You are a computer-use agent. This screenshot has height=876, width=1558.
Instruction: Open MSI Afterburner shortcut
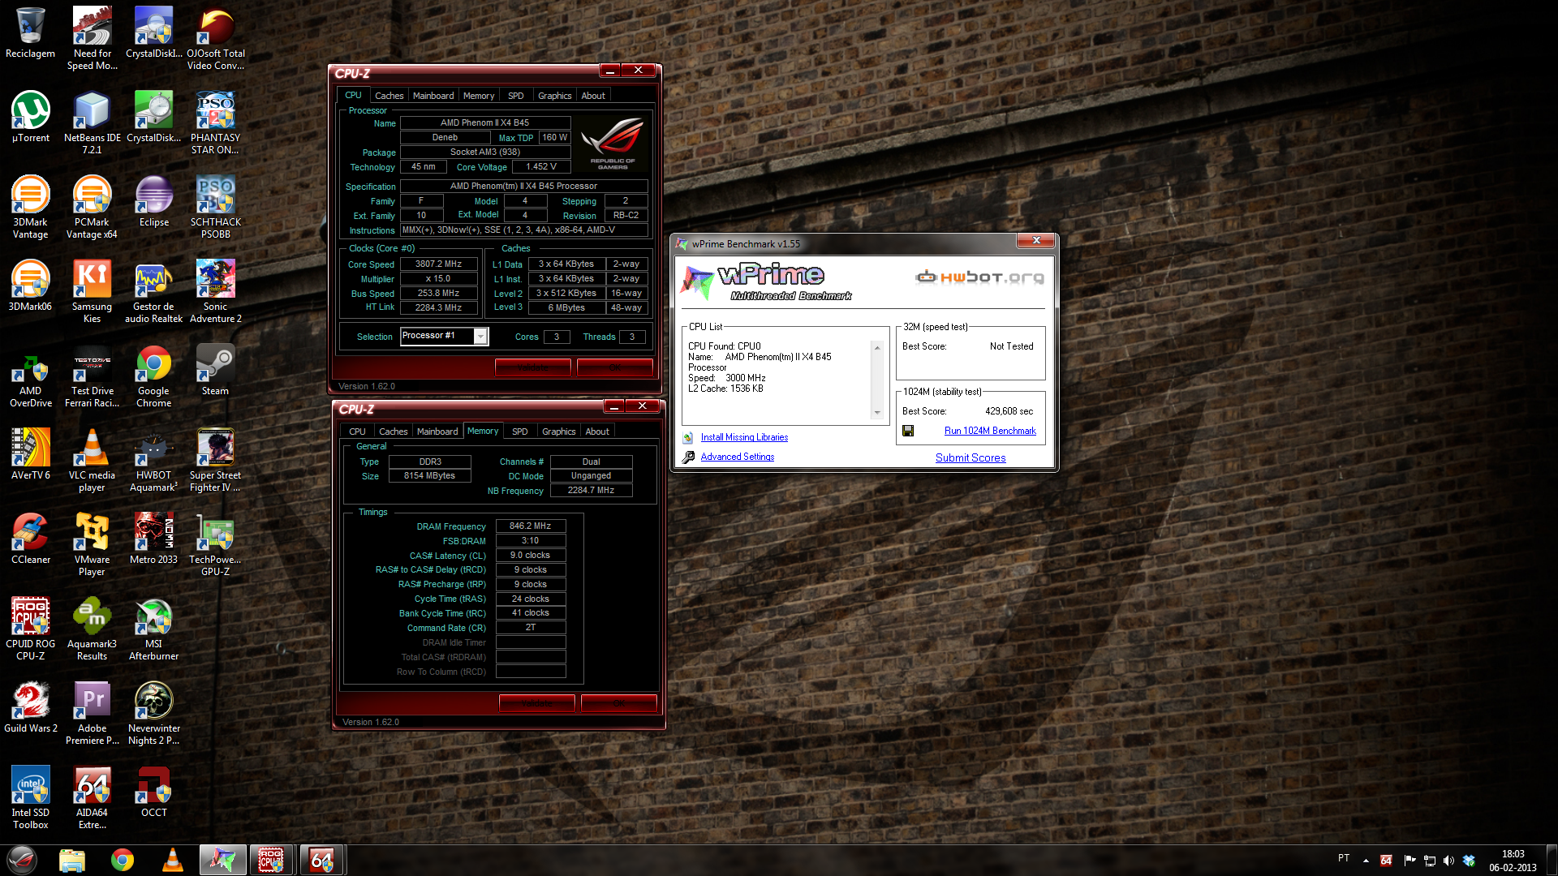[x=153, y=629]
